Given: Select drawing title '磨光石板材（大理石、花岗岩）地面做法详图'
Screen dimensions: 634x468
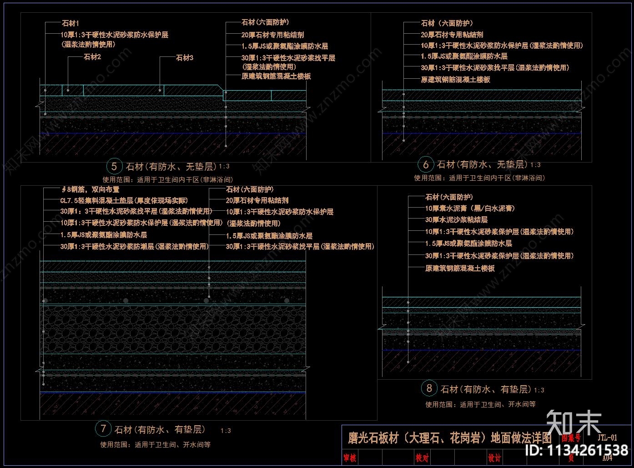Looking at the screenshot, I should pyautogui.click(x=450, y=438).
